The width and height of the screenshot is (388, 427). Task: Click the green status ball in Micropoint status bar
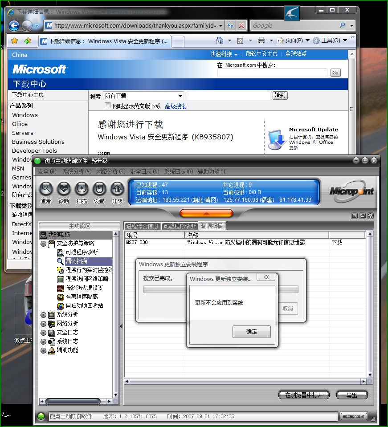[41, 416]
